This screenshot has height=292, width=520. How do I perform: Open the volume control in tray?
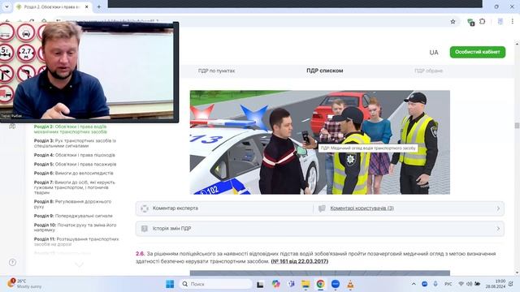point(470,284)
